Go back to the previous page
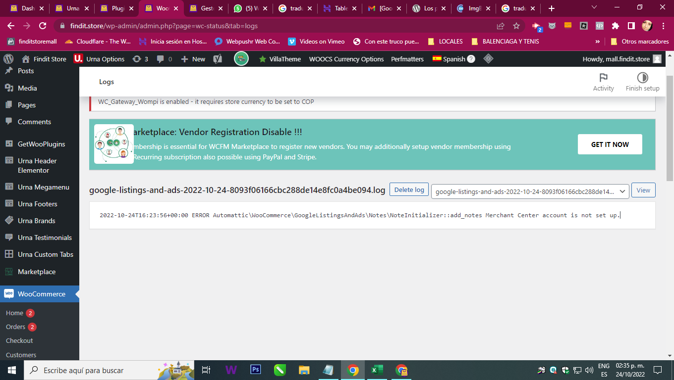Screen dimensions: 674x380 coord(11,26)
